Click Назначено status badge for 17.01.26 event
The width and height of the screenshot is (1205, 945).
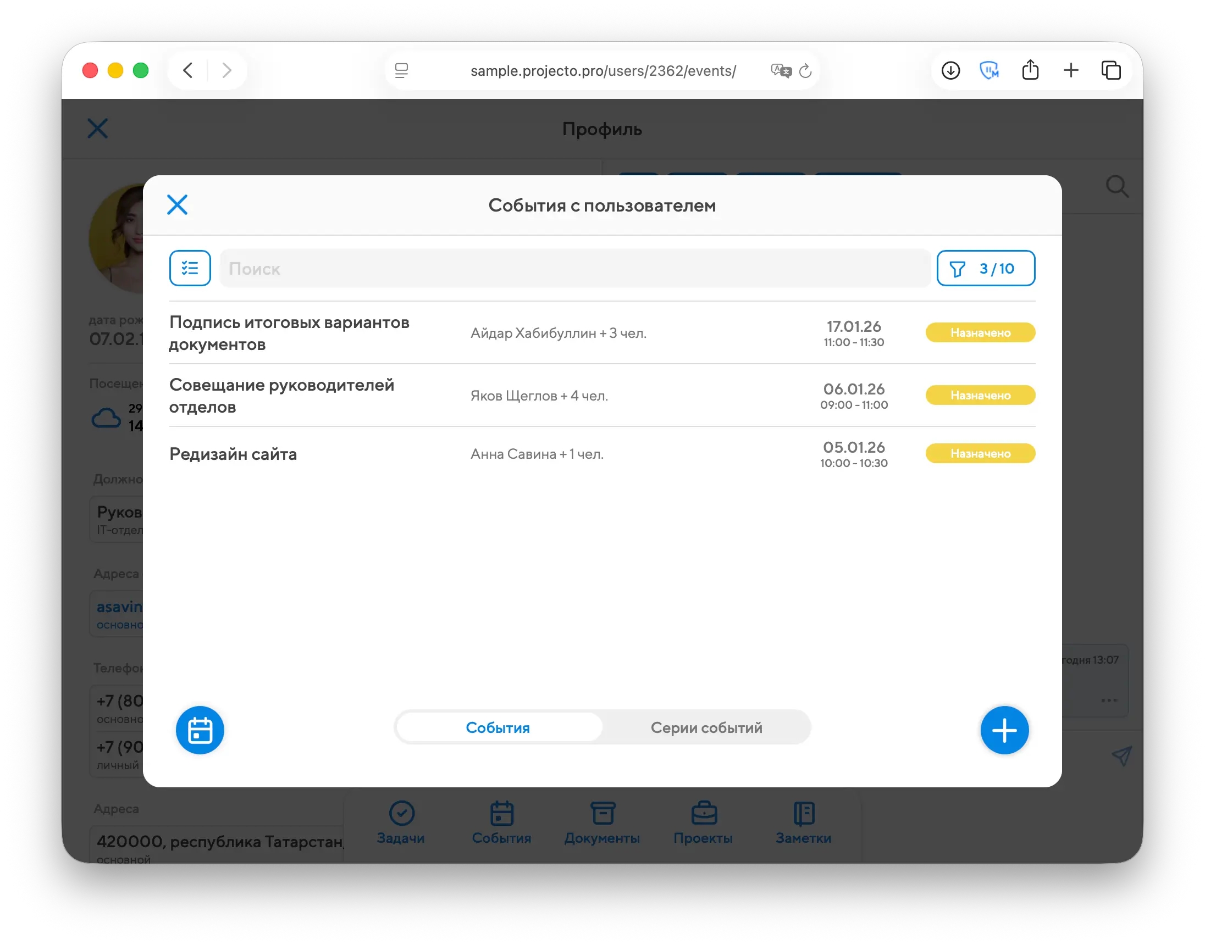point(980,332)
